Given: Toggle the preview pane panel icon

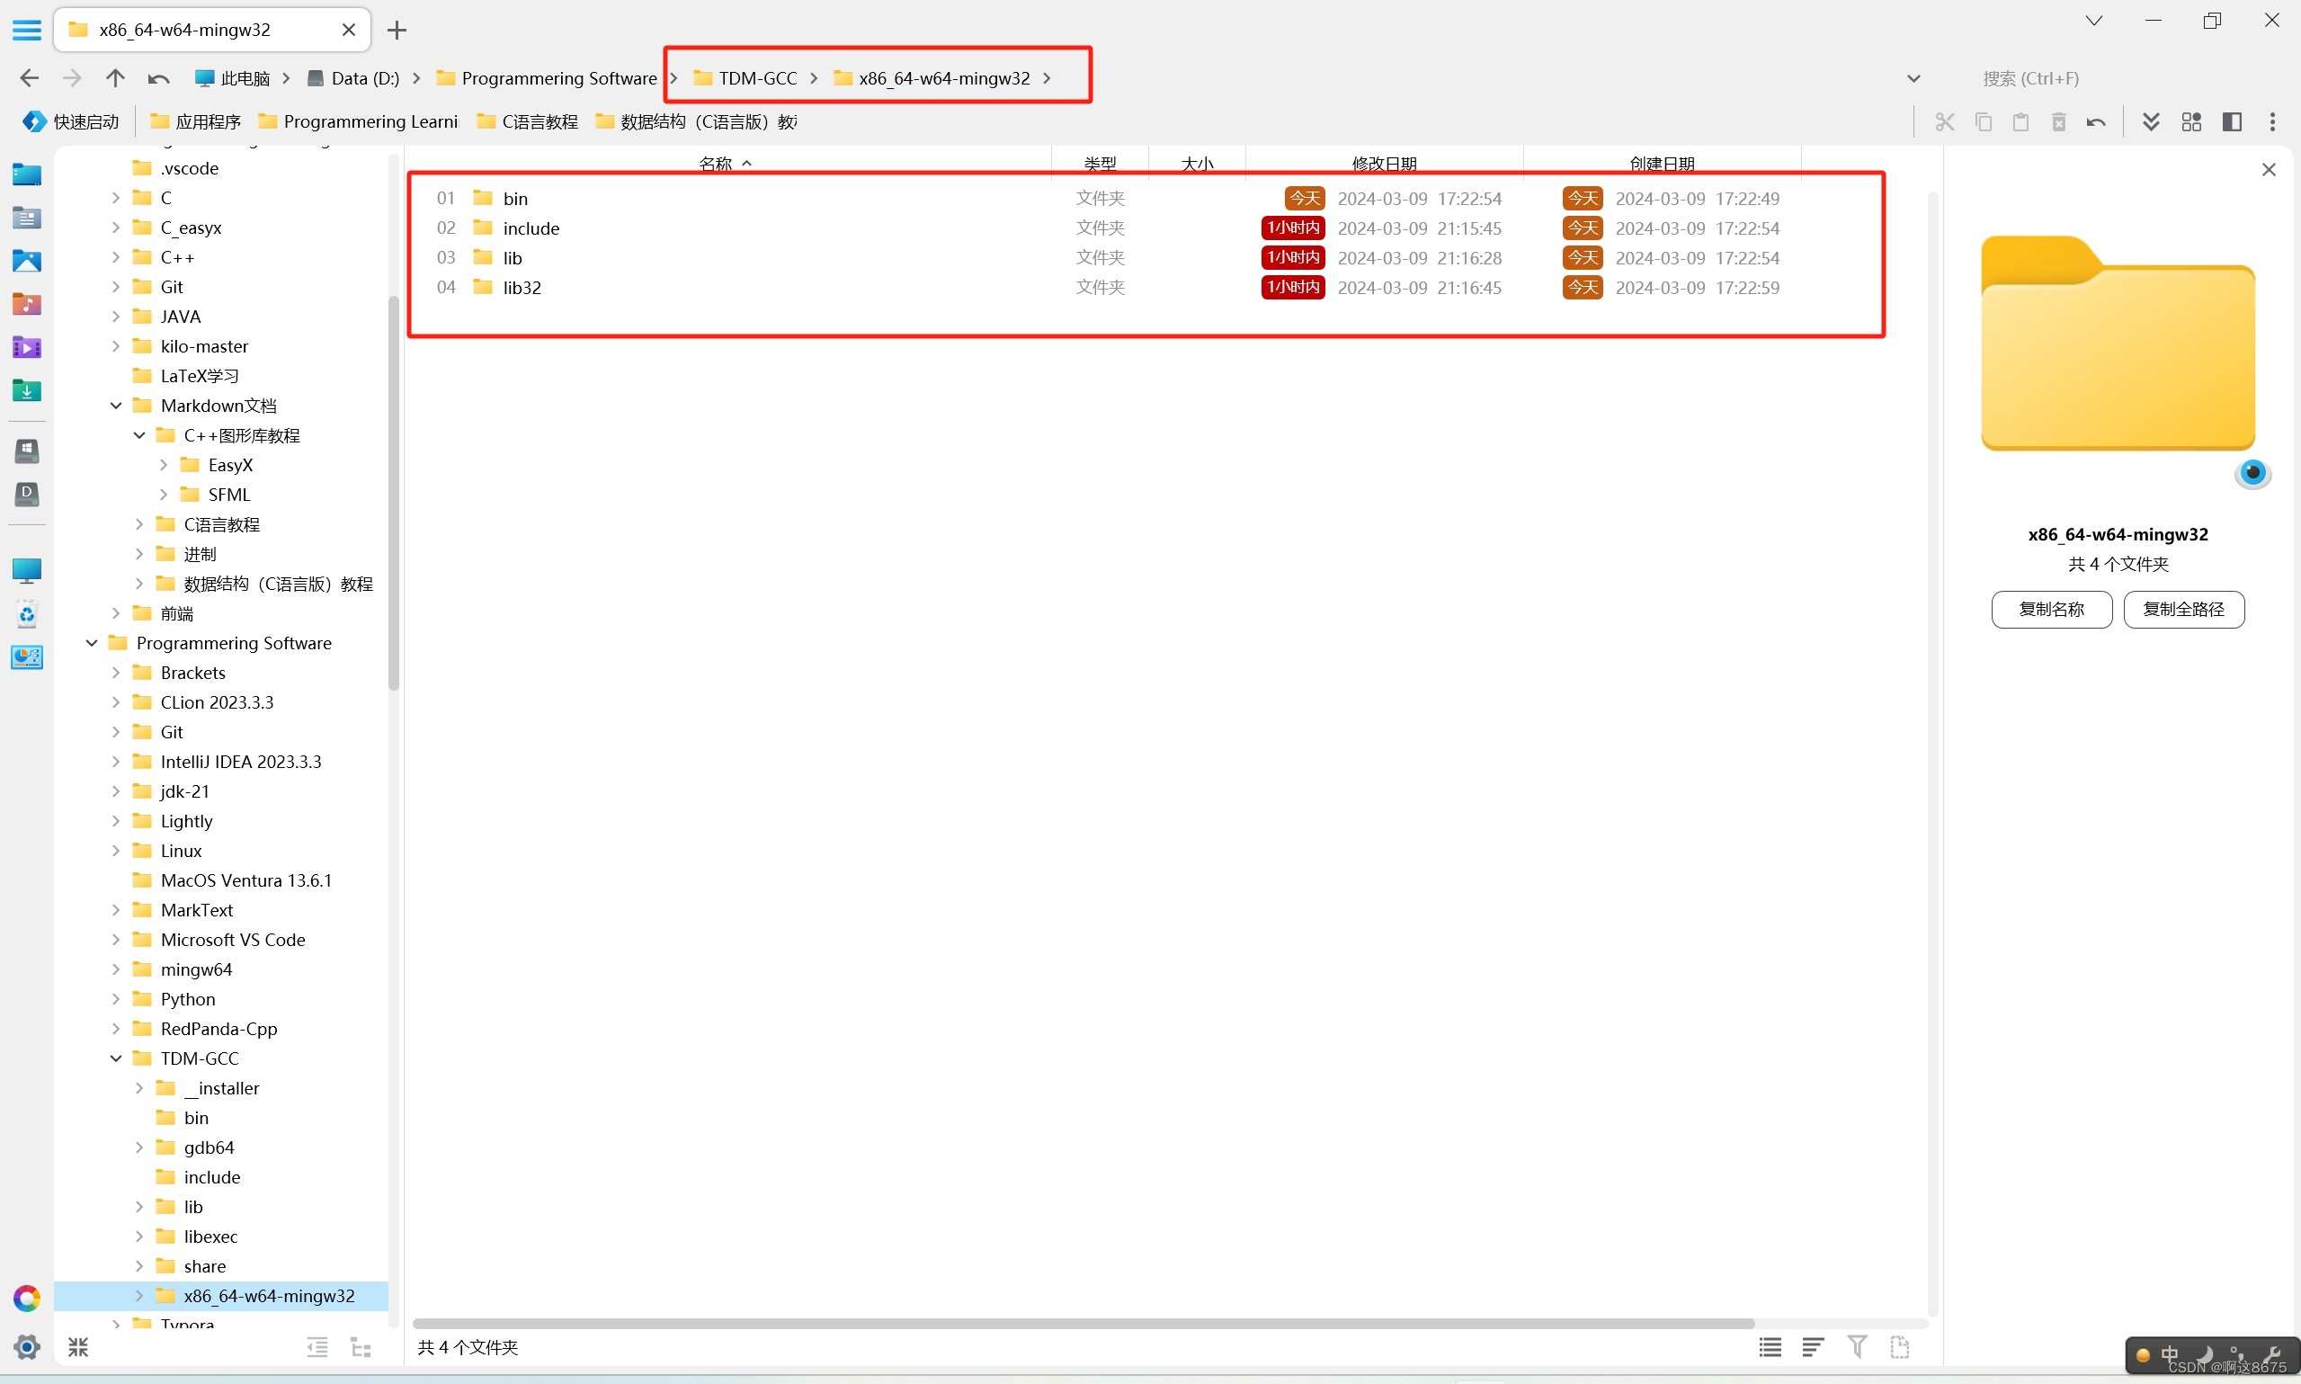Looking at the screenshot, I should [2232, 122].
